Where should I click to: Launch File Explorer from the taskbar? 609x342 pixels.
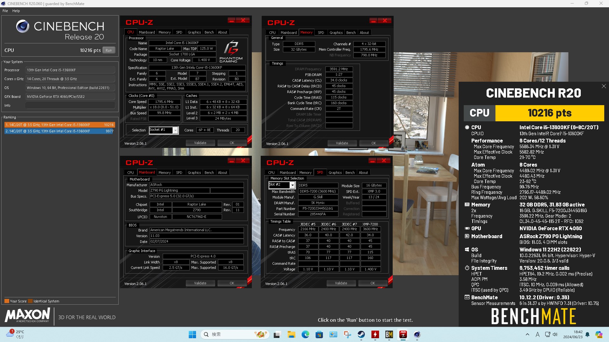[291, 334]
